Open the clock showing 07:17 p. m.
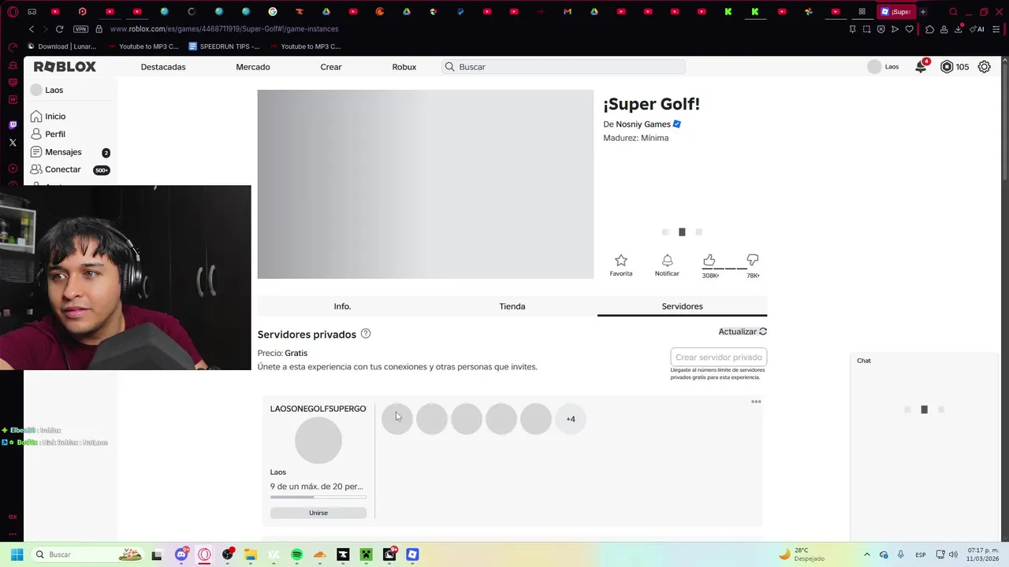The width and height of the screenshot is (1009, 567). click(x=982, y=554)
